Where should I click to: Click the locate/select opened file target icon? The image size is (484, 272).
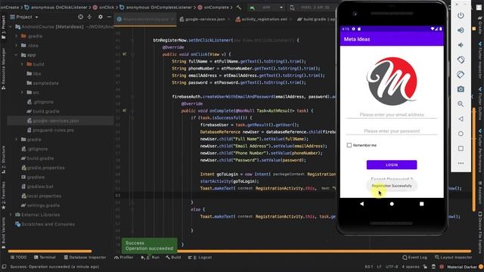click(x=80, y=17)
